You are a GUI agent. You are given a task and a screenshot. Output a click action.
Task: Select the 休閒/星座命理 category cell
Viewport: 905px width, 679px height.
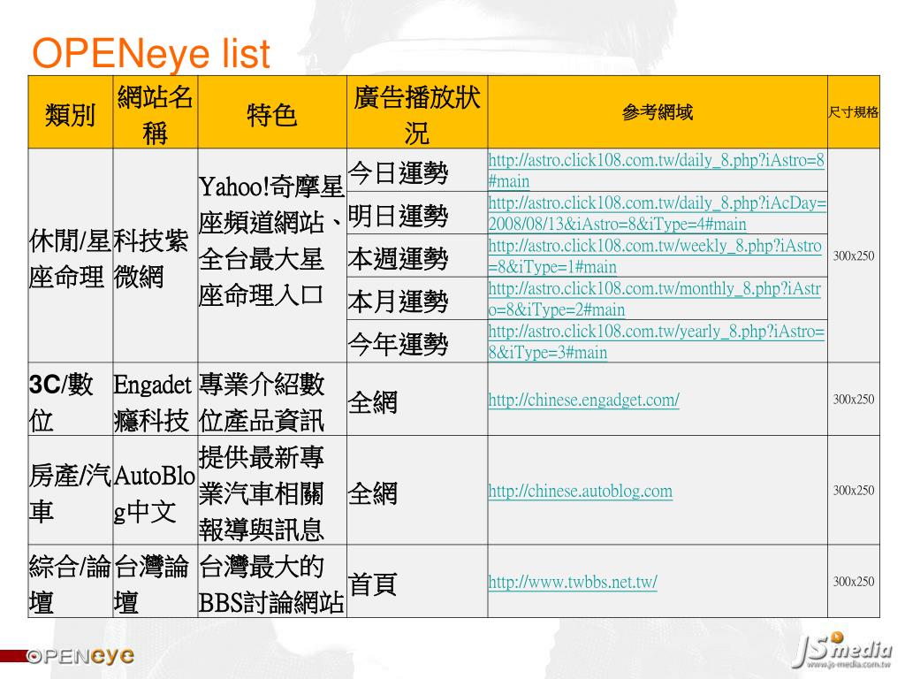pyautogui.click(x=71, y=256)
